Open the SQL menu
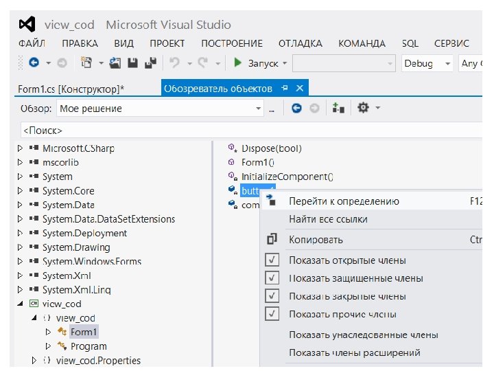494x371 pixels. click(410, 43)
